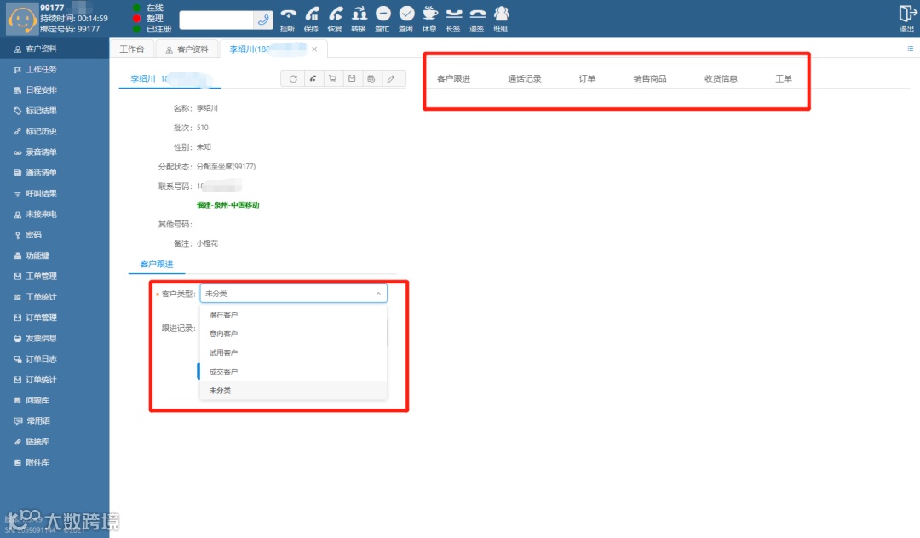This screenshot has height=538, width=920.
Task: Choose 成交客户 from the customer type list
Action: 293,371
